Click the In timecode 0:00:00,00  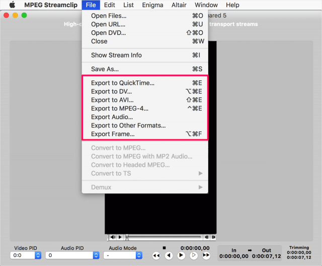click(x=233, y=256)
